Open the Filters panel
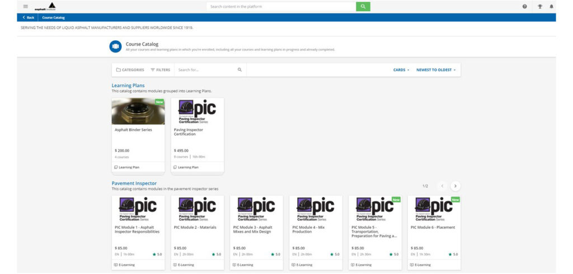The width and height of the screenshot is (573, 274). 161,70
